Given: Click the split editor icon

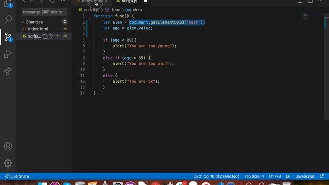Looking at the screenshot, I should pyautogui.click(x=310, y=1).
